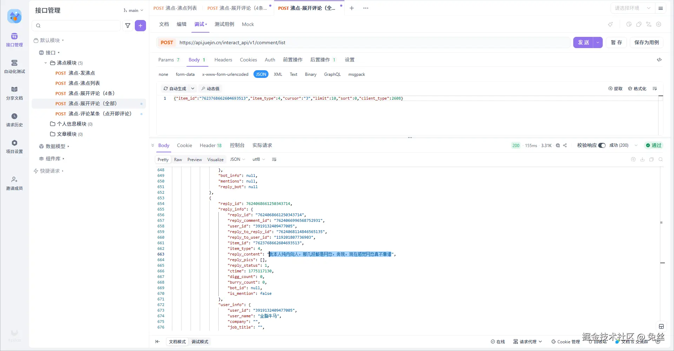674x351 pixels.
Task: Click the 暂存 button
Action: 616,42
